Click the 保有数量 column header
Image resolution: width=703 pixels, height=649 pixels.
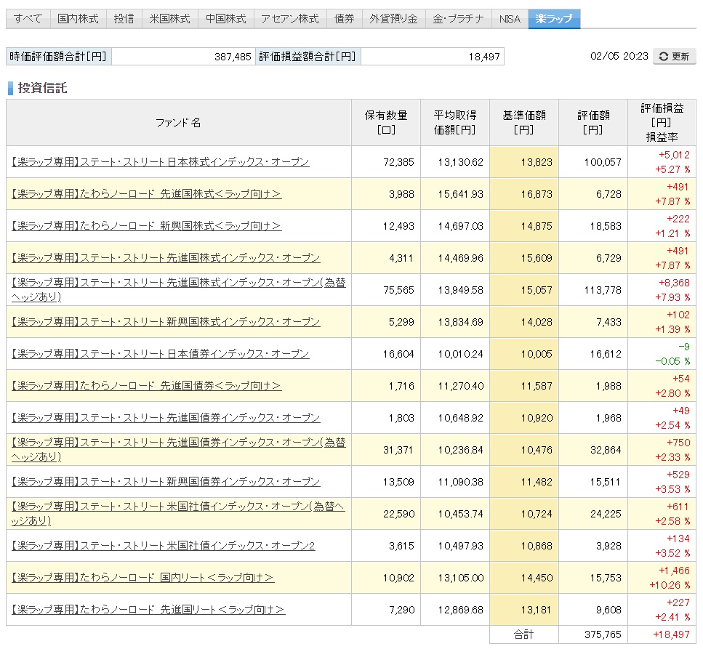tap(385, 122)
